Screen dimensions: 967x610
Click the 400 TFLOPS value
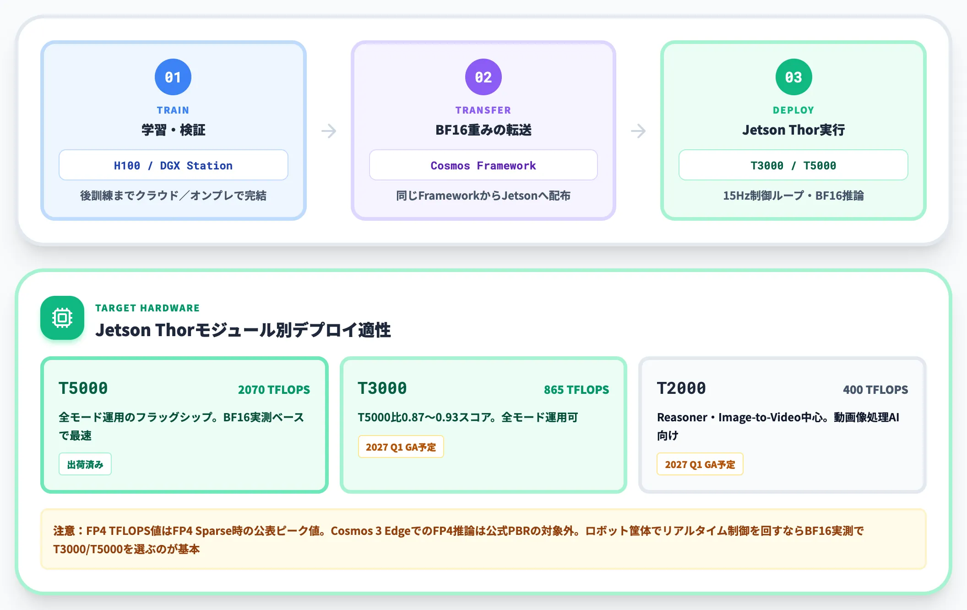[x=875, y=390]
